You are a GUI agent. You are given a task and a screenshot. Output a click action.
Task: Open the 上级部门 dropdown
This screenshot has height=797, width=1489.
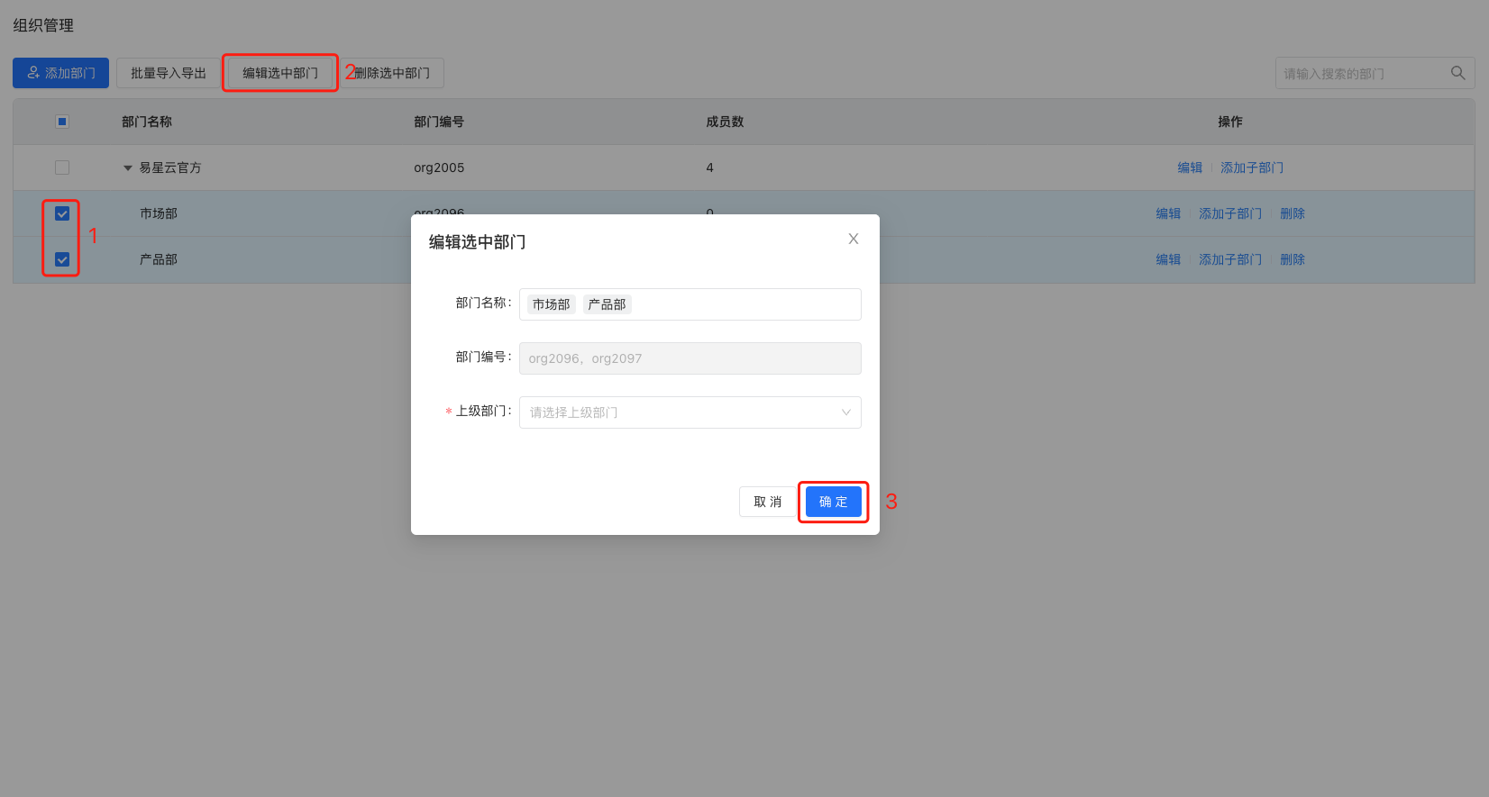(x=690, y=412)
